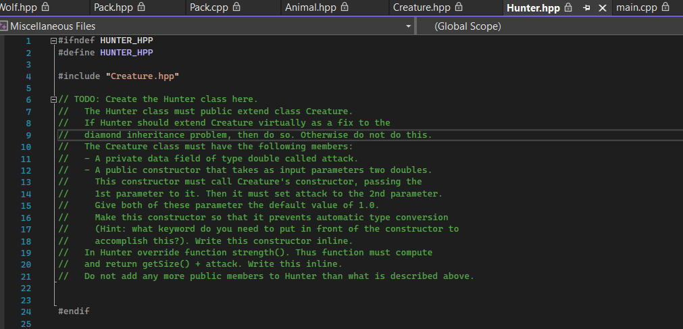Click the "private data field" comment line
This screenshot has width=683, height=329.
pyautogui.click(x=208, y=158)
